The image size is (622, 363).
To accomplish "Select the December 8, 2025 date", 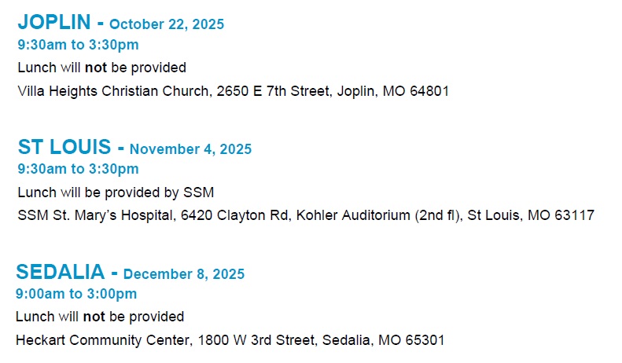I will pyautogui.click(x=184, y=274).
